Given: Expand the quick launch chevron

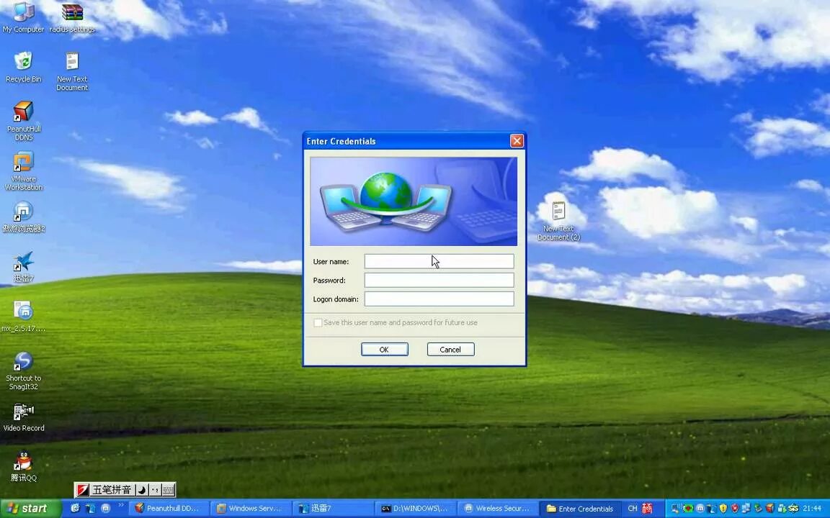Looking at the screenshot, I should click(121, 505).
